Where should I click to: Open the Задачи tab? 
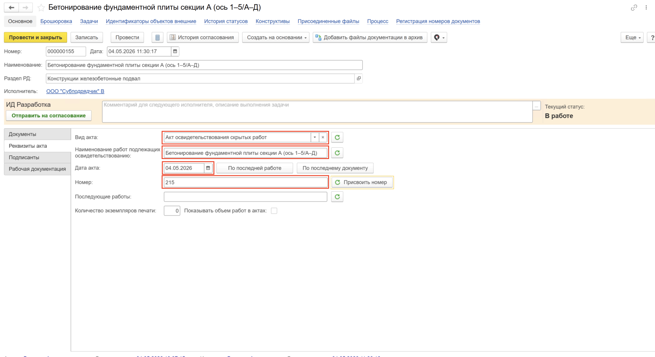click(89, 21)
